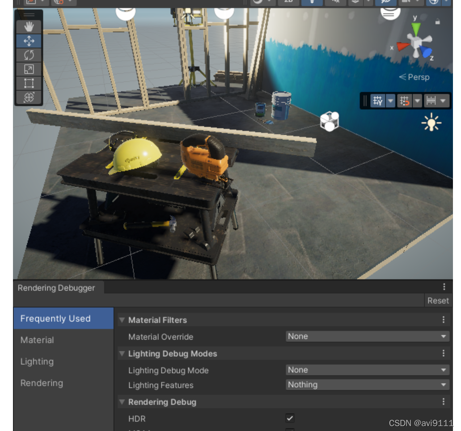The width and height of the screenshot is (461, 431).
Task: Toggle the scene lighting bulb
Action: tap(312, 3)
